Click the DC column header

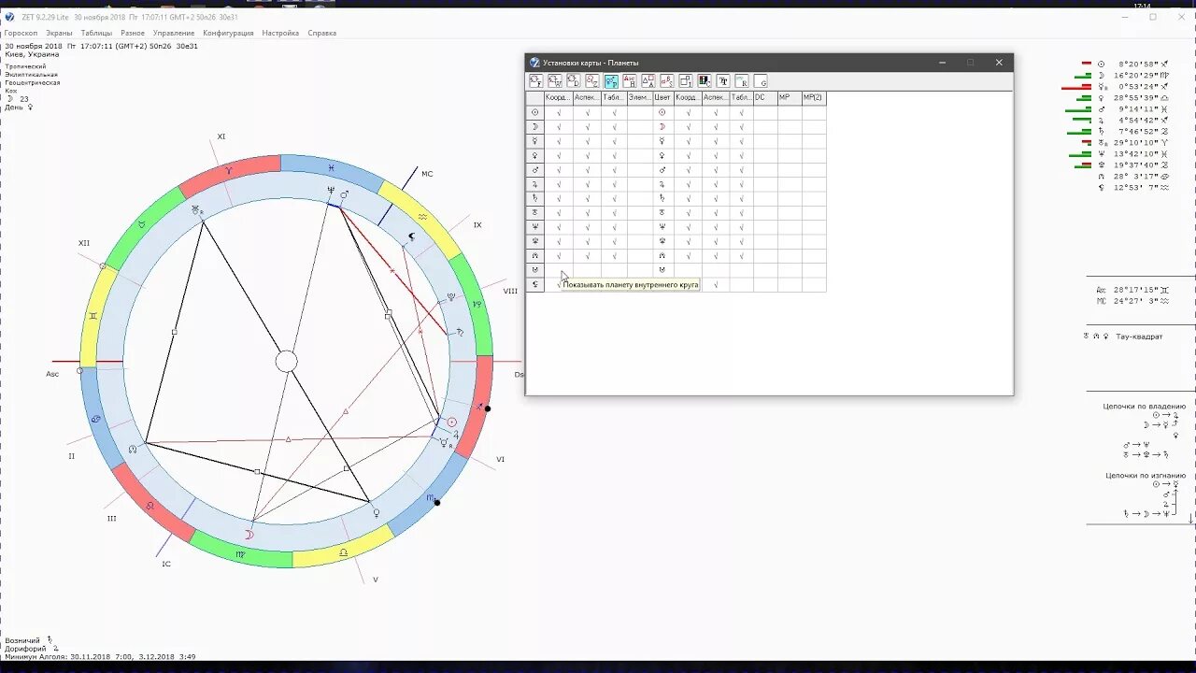765,97
